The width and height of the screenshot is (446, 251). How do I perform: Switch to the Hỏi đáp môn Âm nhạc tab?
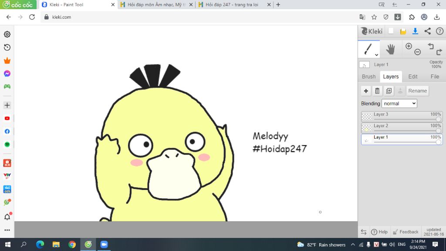point(156,4)
